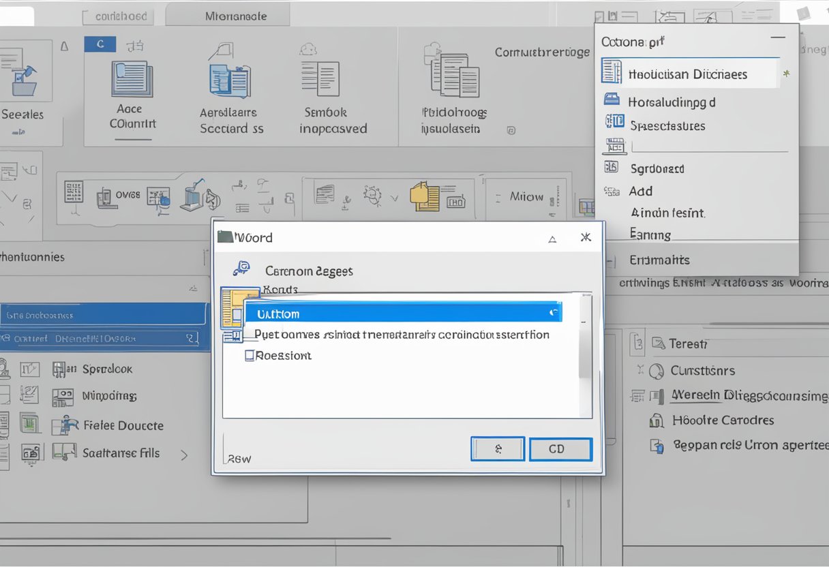Select the Aerdlaars Scciard ss ribbon icon

(230, 80)
